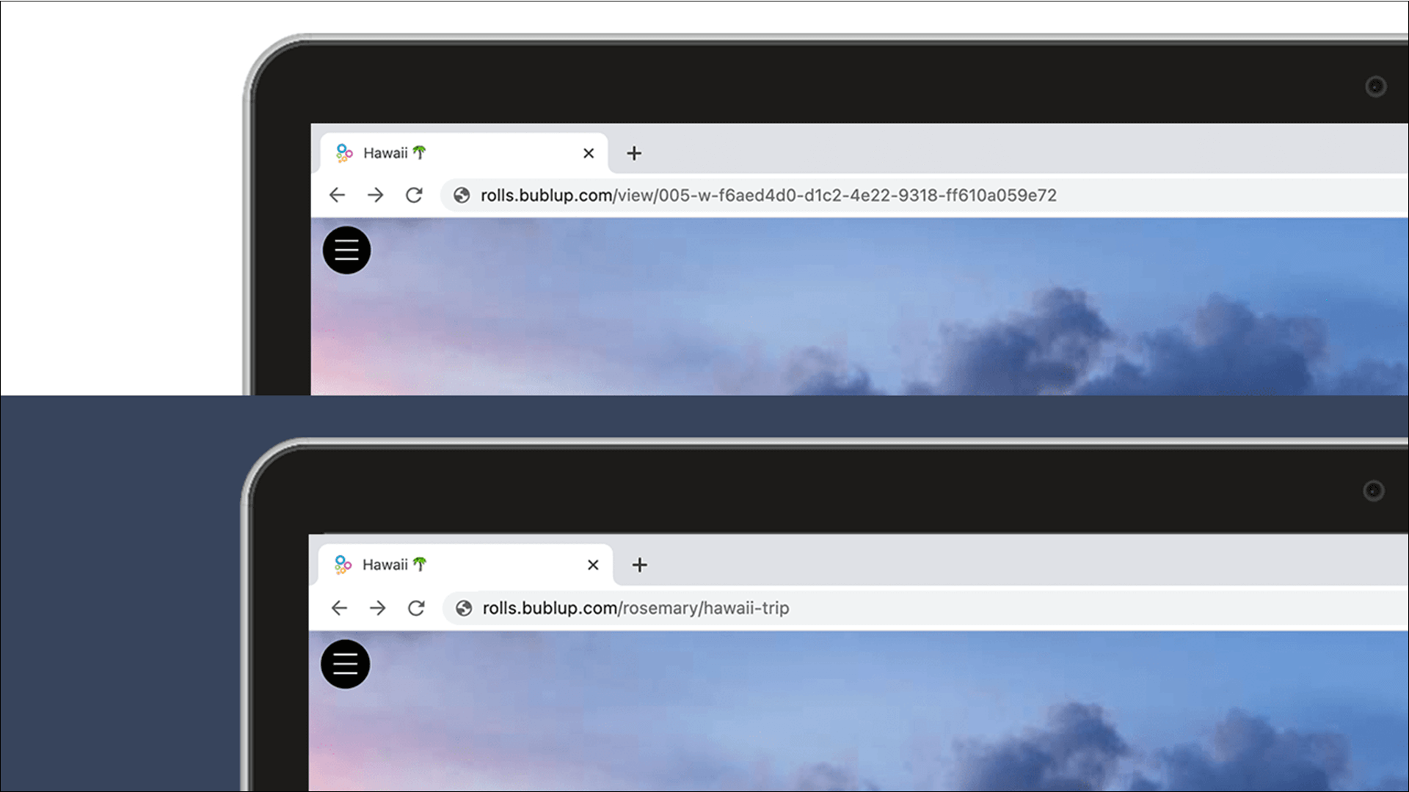
Task: Go forward in the bottom browser window
Action: (x=377, y=608)
